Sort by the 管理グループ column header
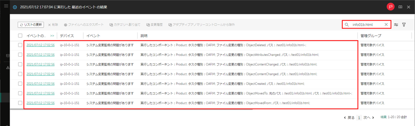 pos(371,35)
